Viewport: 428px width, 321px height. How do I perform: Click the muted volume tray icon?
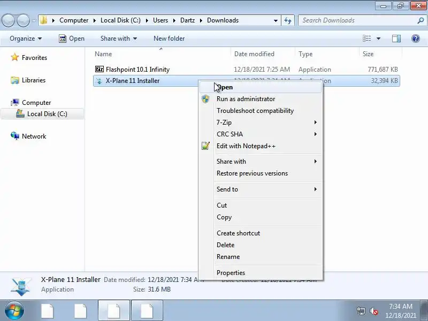tap(373, 311)
